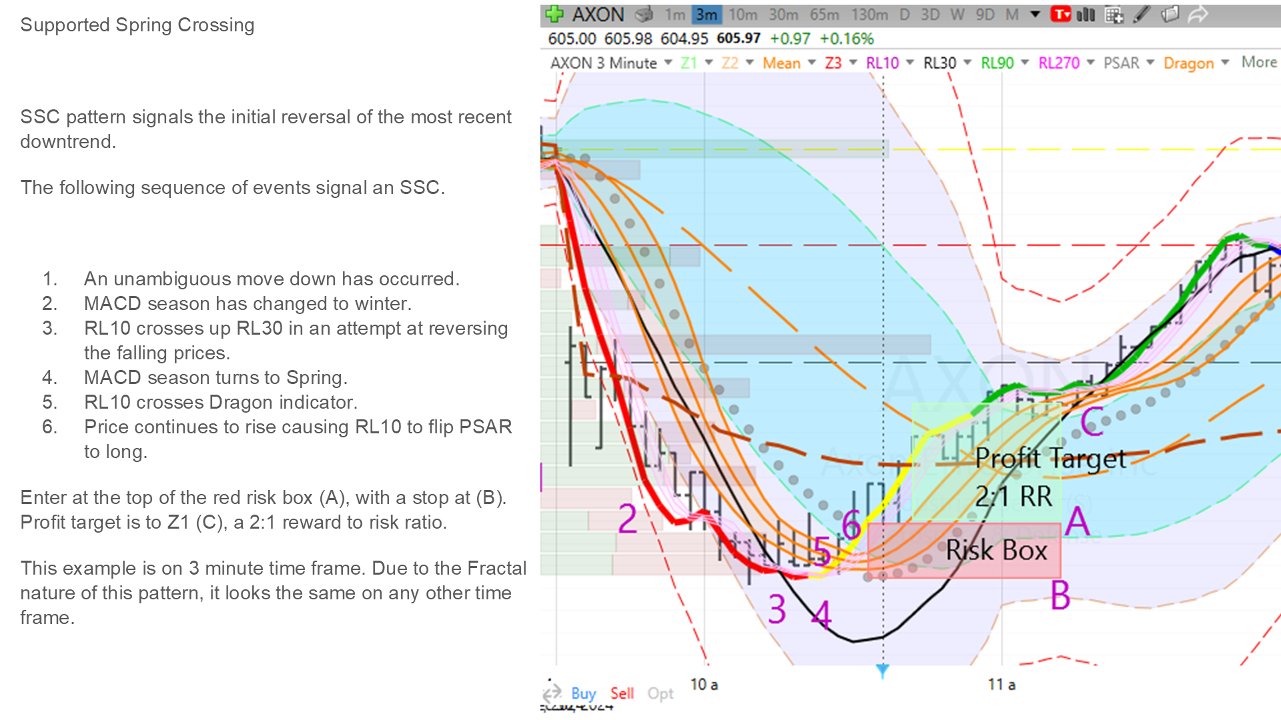Toggle the Z2 zone overlay
Screen dimensions: 1281x720
[731, 62]
